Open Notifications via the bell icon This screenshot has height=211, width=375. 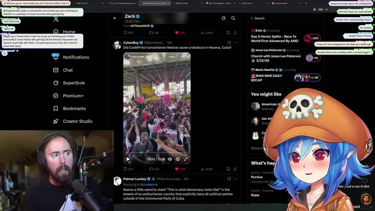[x=56, y=57]
